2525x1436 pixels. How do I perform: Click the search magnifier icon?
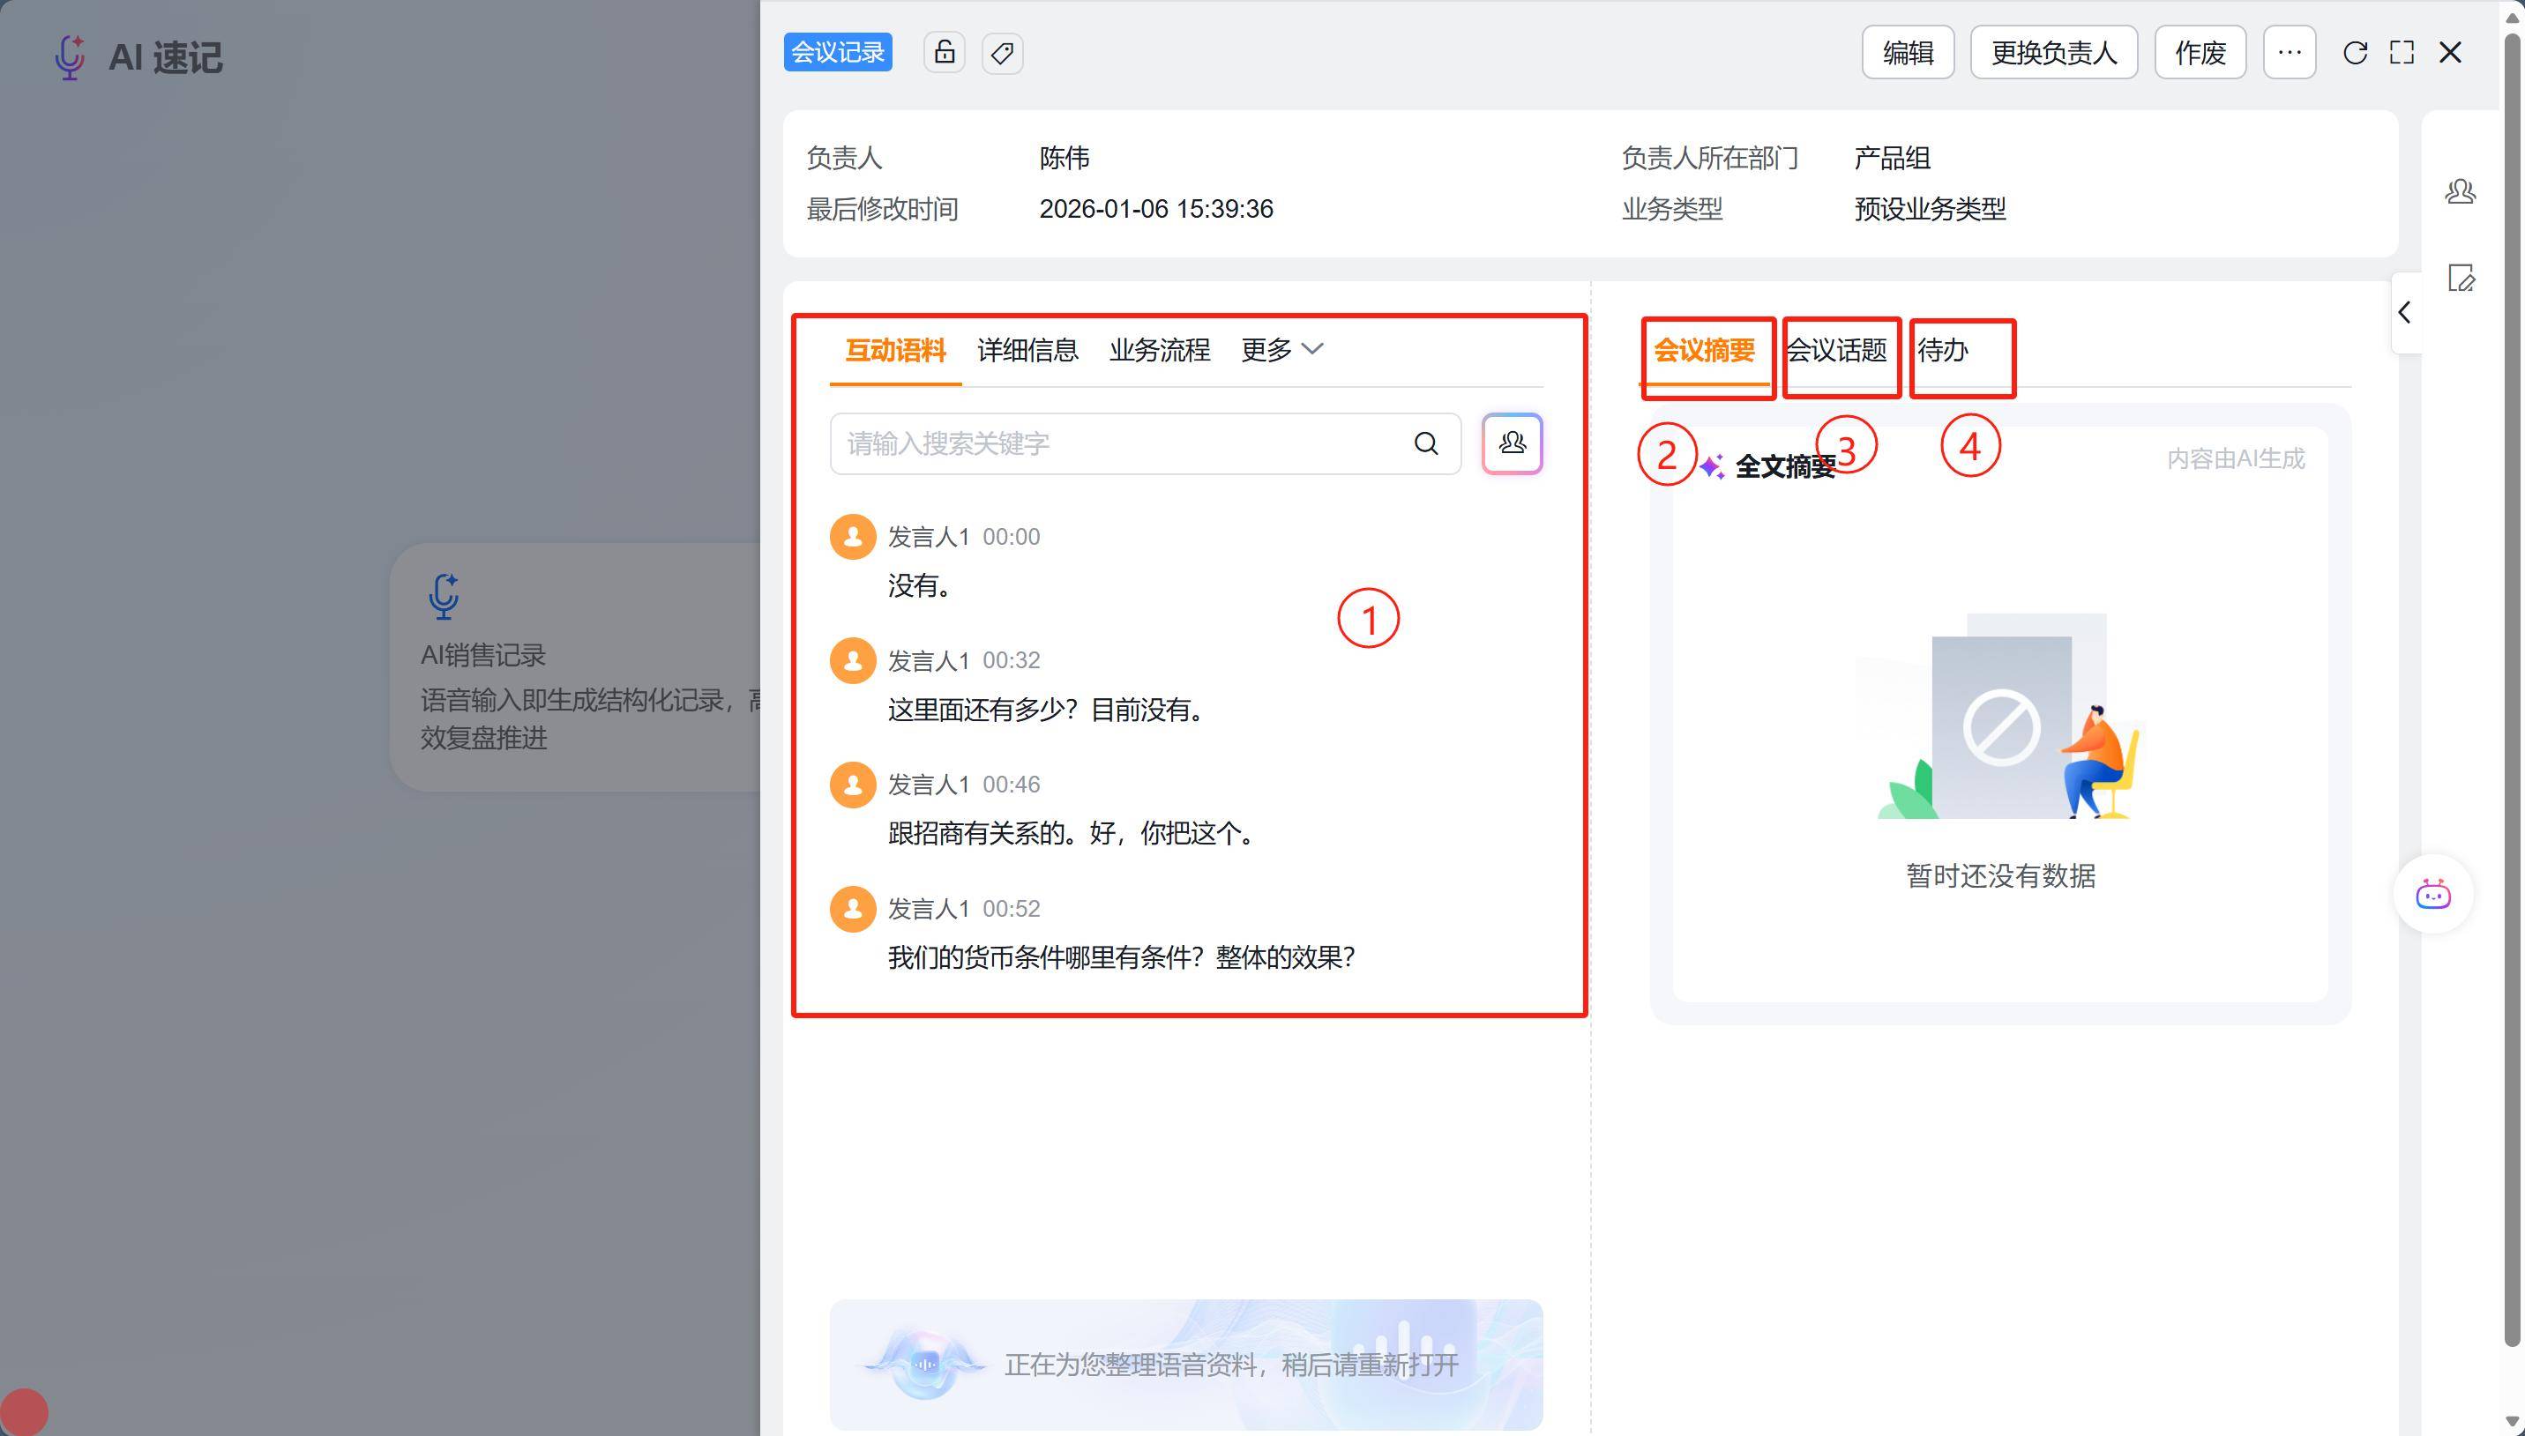pos(1426,443)
